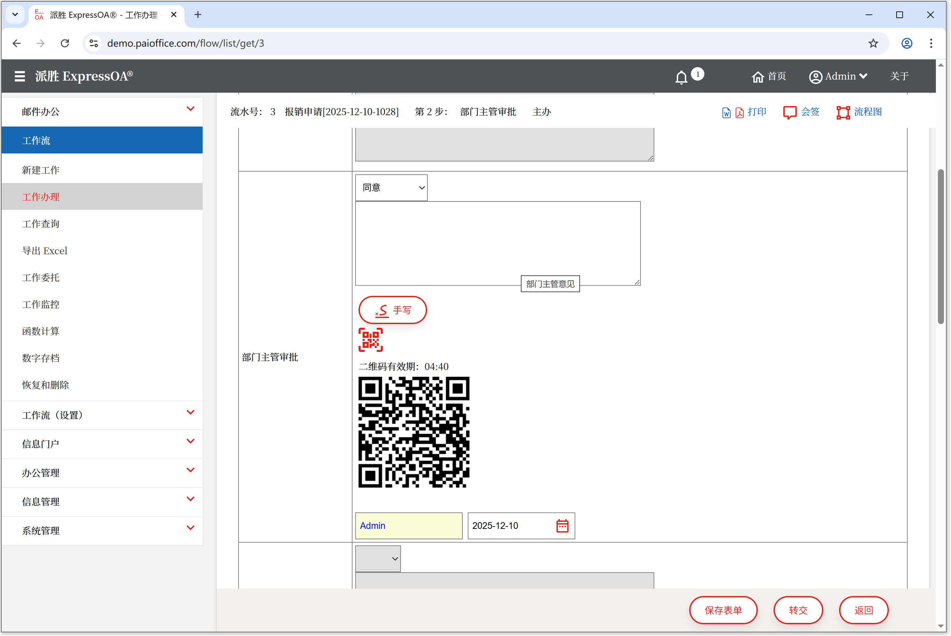Screen dimensions: 951x636
Task: Open 新建工作 menu item
Action: click(x=41, y=170)
